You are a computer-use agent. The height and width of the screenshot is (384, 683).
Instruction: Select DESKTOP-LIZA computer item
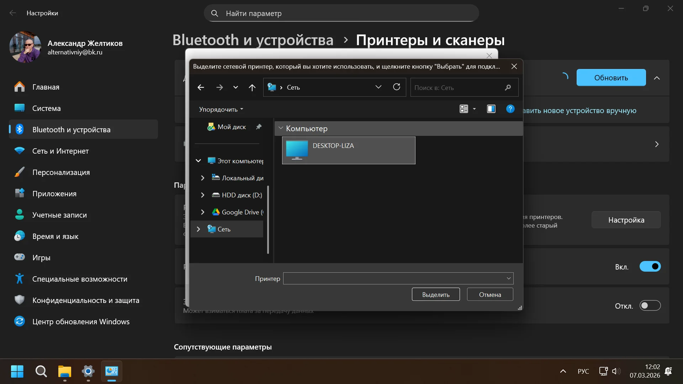[x=348, y=150]
